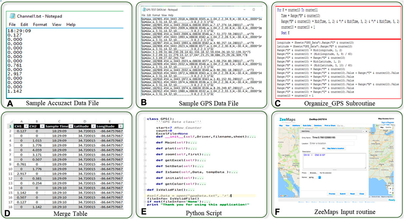Viewport: 404px width, 219px height.
Task: Expand the IsValidFile function fold
Action: (x=145, y=190)
